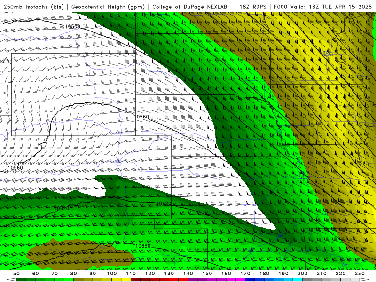The height and width of the screenshot is (282, 376).
Task: Click the 160 value on the color scale
Action: [x=226, y=274]
